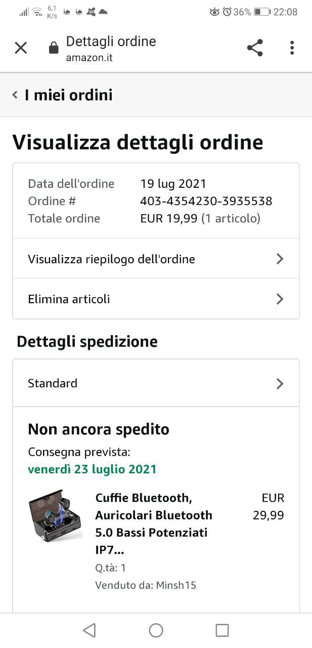Close the Dettagli ordine browser tab

[21, 48]
